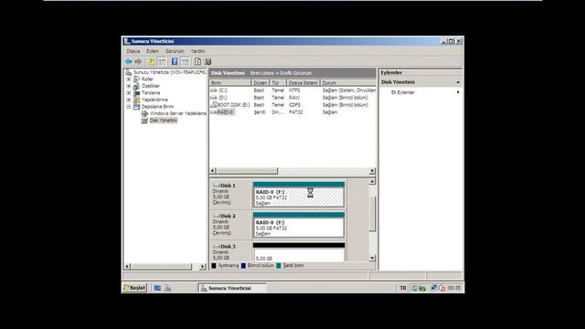This screenshot has height=329, width=585.
Task: Collapse the Disk Yönetimi actions section
Action: click(x=458, y=82)
